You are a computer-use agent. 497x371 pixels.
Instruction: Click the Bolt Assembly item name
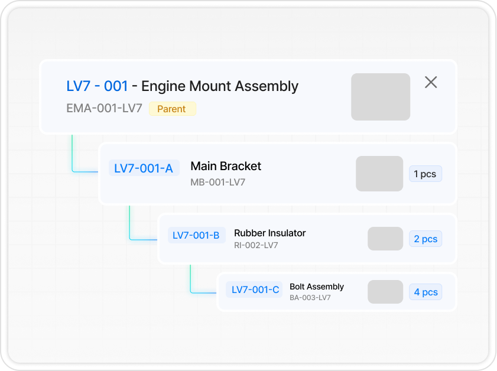tap(316, 287)
